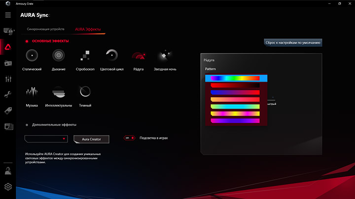Image resolution: width=355 pixels, height=199 pixels.
Task: Select the Дополнительные эффекты radio button
Action: pyautogui.click(x=27, y=125)
